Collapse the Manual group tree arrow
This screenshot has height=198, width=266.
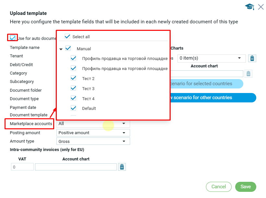point(61,49)
